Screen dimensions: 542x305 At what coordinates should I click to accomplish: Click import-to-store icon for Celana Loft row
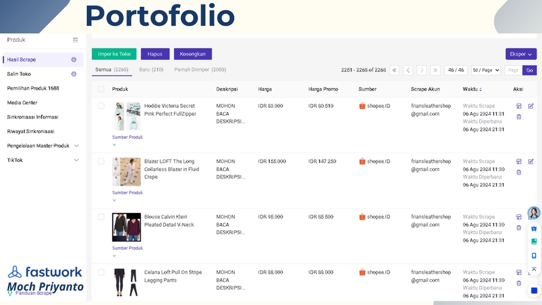click(519, 272)
